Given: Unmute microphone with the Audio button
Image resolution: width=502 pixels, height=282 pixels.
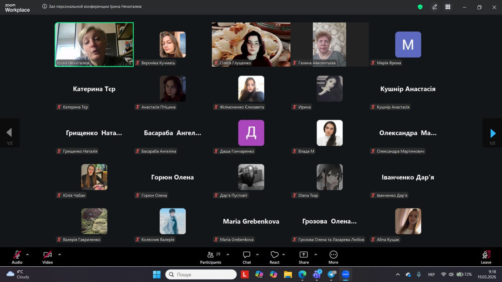Looking at the screenshot, I should point(17,257).
